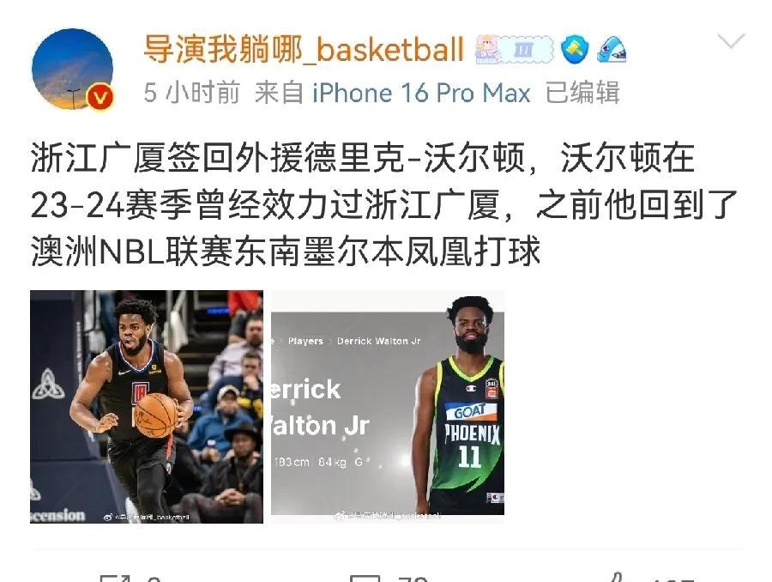Open the pig membership level III badge

(514, 50)
